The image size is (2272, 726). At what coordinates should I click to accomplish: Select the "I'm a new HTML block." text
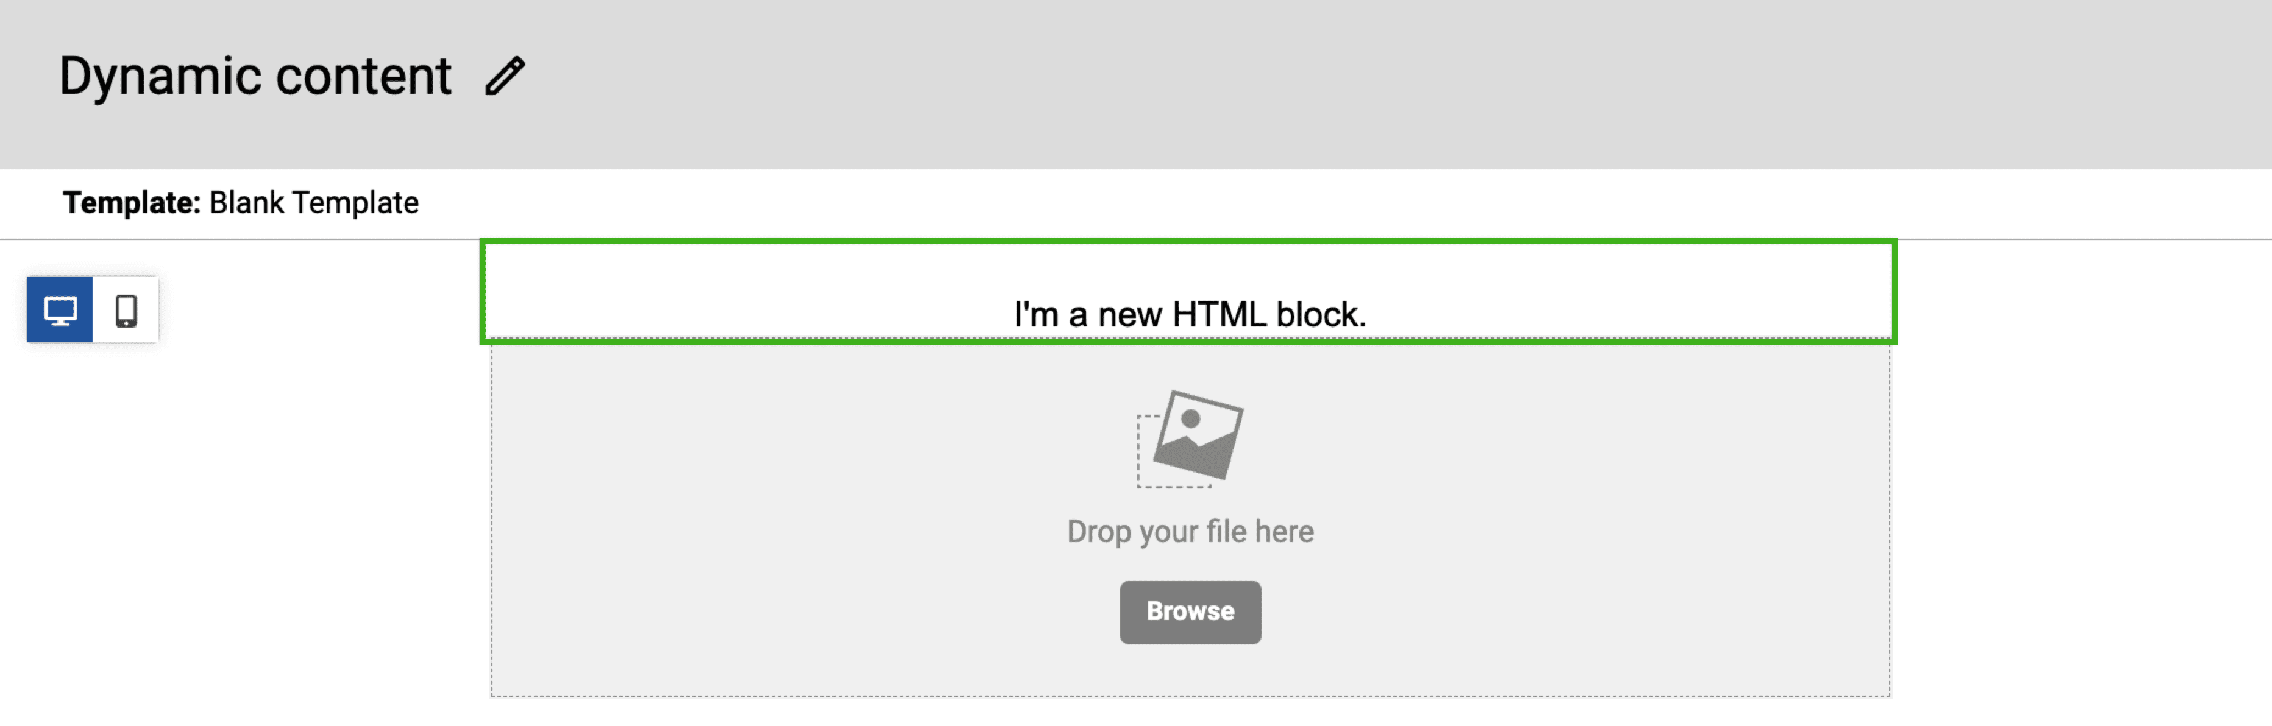(1190, 314)
